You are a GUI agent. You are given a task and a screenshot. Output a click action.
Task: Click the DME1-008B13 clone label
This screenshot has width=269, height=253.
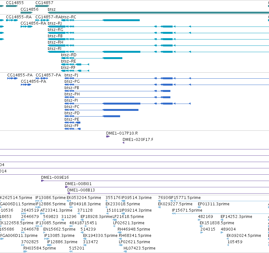[x=81, y=190]
